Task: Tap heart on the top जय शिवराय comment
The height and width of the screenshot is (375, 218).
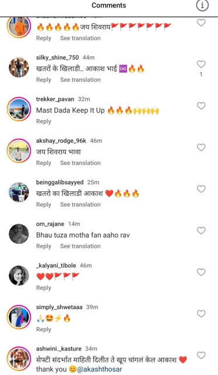Action: click(201, 23)
